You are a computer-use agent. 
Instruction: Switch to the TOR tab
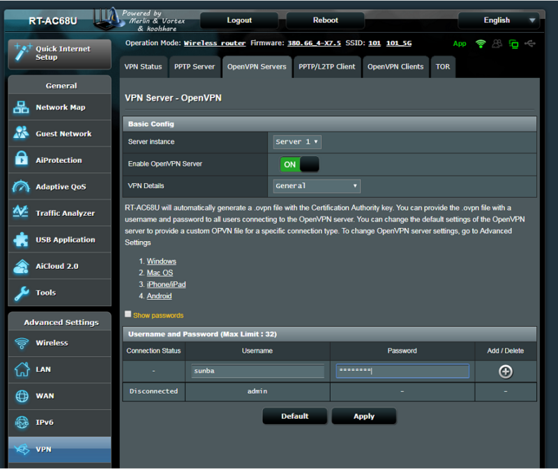click(442, 66)
